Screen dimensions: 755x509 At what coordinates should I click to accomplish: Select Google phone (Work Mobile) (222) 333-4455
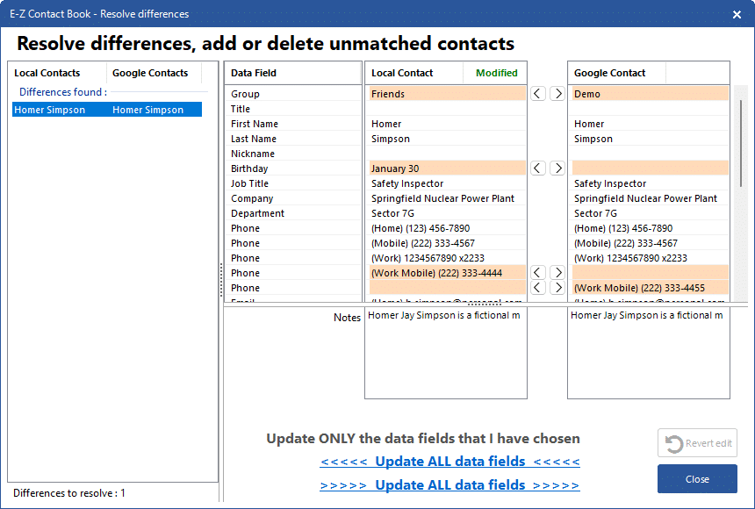tap(650, 288)
